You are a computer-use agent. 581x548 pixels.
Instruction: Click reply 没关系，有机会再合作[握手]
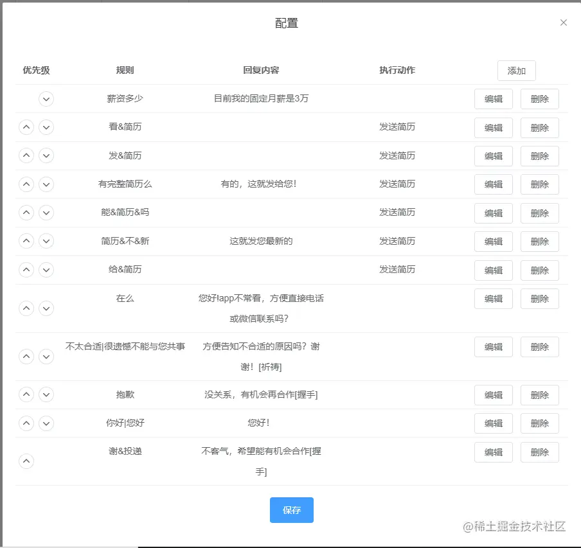[x=261, y=394]
